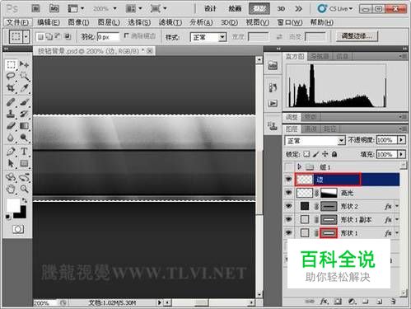
Task: Click the 高光 layer mask thumbnail
Action: [x=329, y=193]
